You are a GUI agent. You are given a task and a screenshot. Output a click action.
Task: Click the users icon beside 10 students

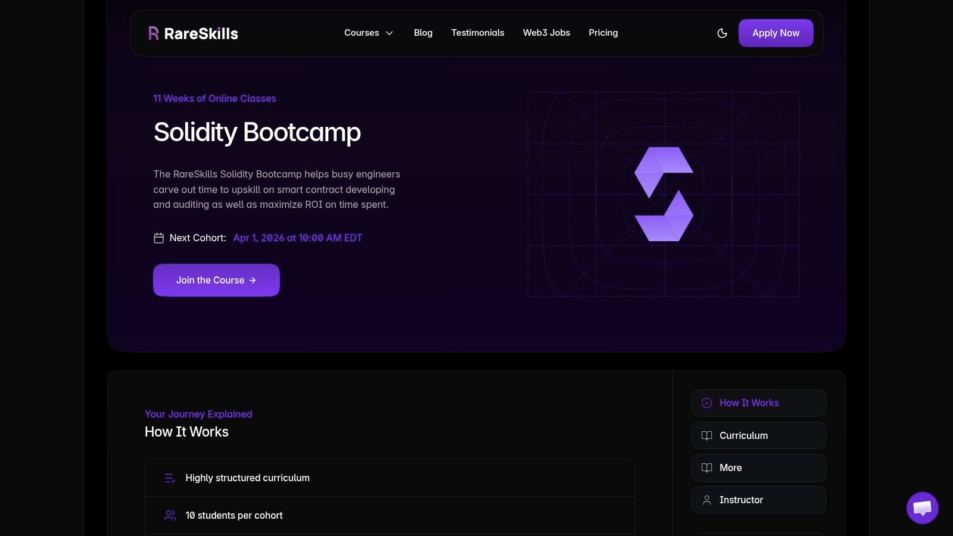click(x=170, y=515)
